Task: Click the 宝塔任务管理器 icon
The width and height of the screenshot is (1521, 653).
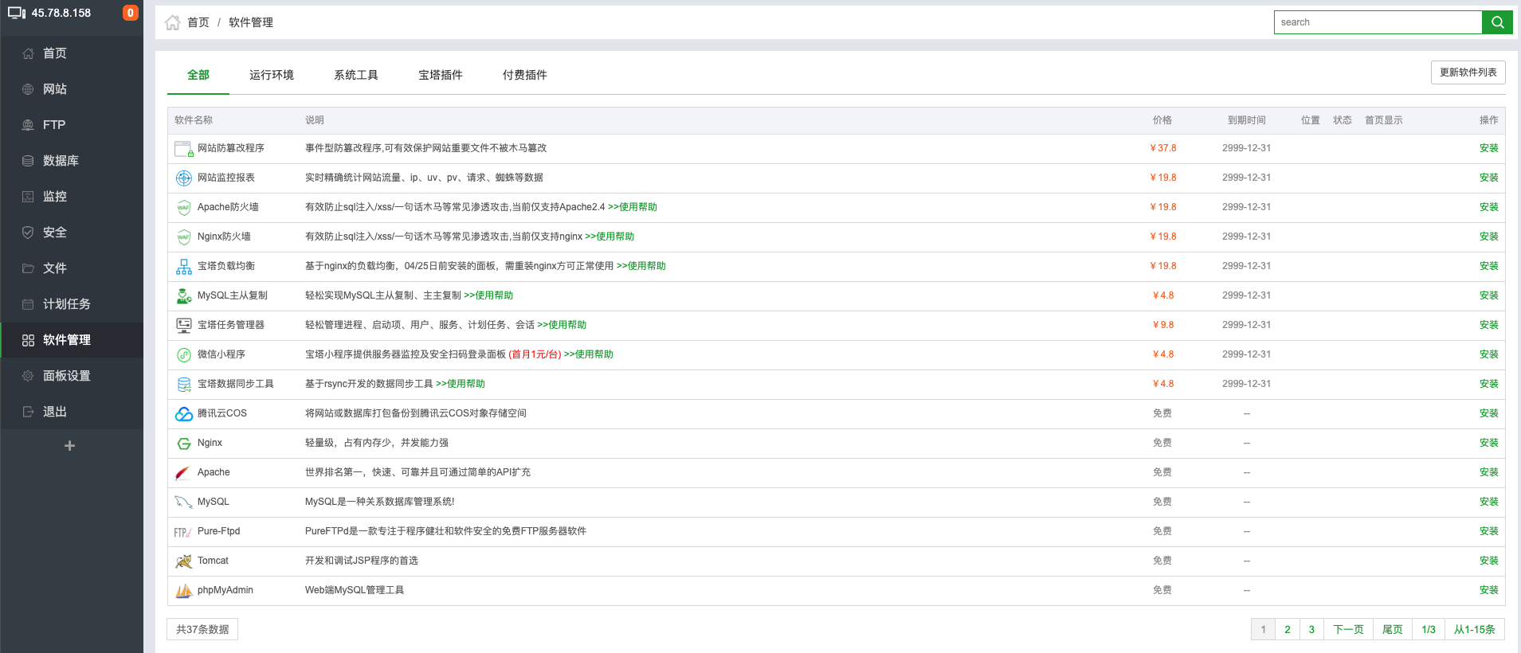Action: coord(184,325)
